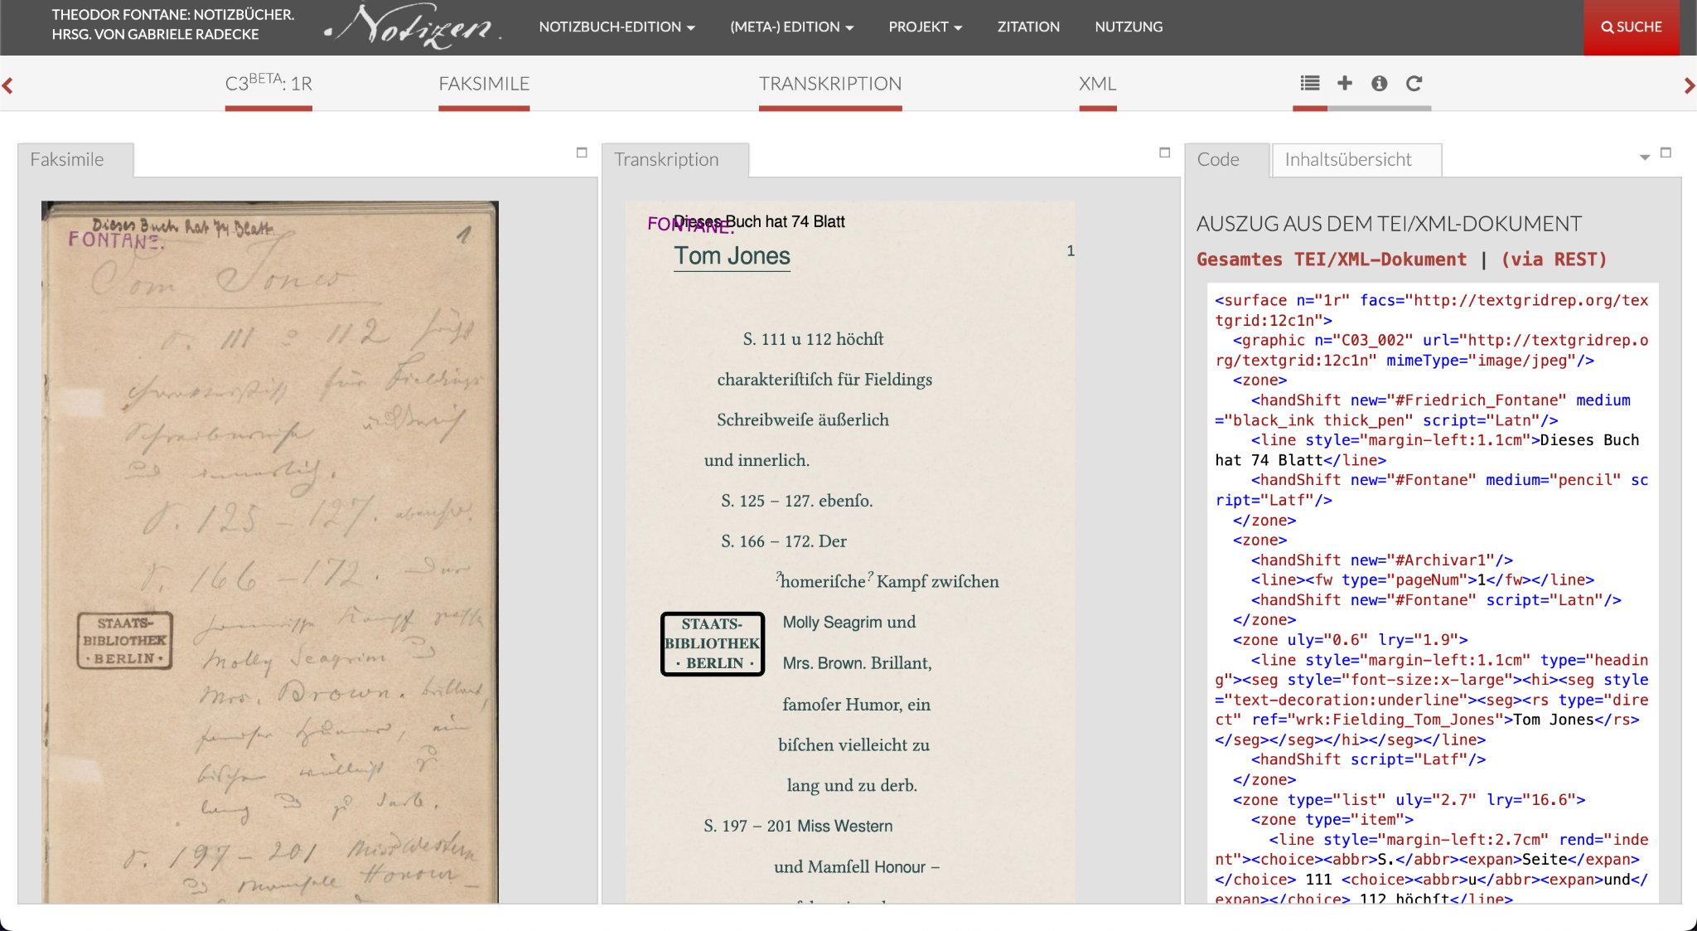Maximize the Faksimile panel
Screen dimensions: 1697x931
click(582, 153)
